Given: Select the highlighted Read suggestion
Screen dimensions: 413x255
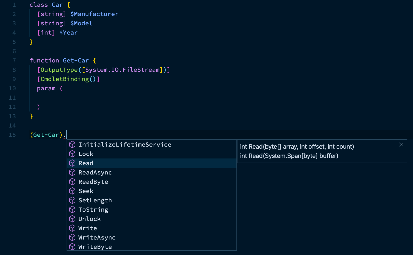Looking at the screenshot, I should [x=86, y=163].
